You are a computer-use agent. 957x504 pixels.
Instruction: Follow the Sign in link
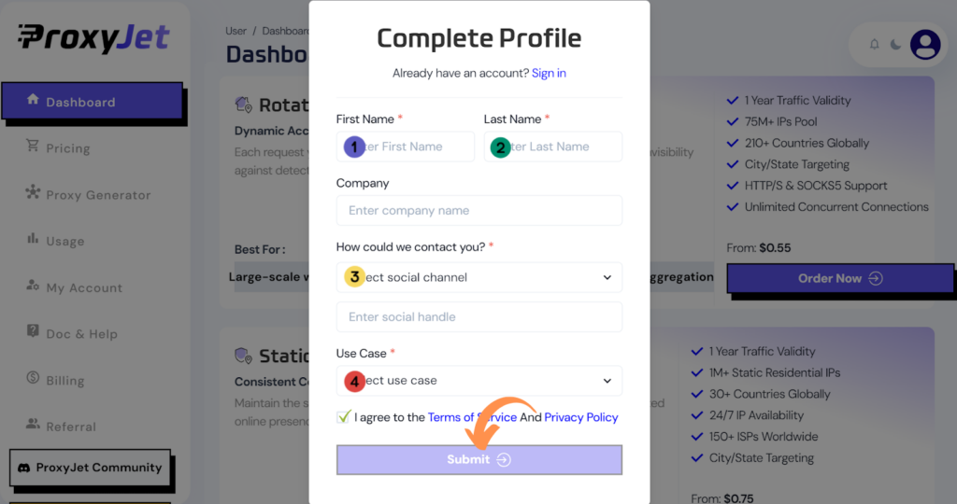(549, 73)
